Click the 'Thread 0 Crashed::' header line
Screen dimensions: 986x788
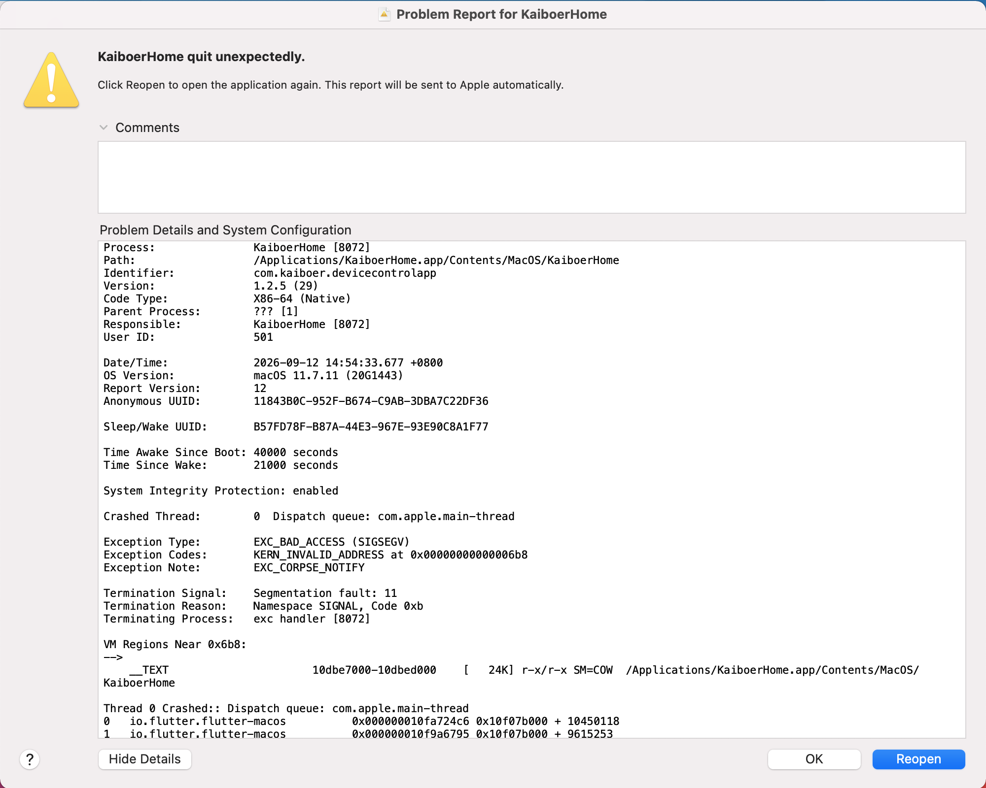[286, 708]
